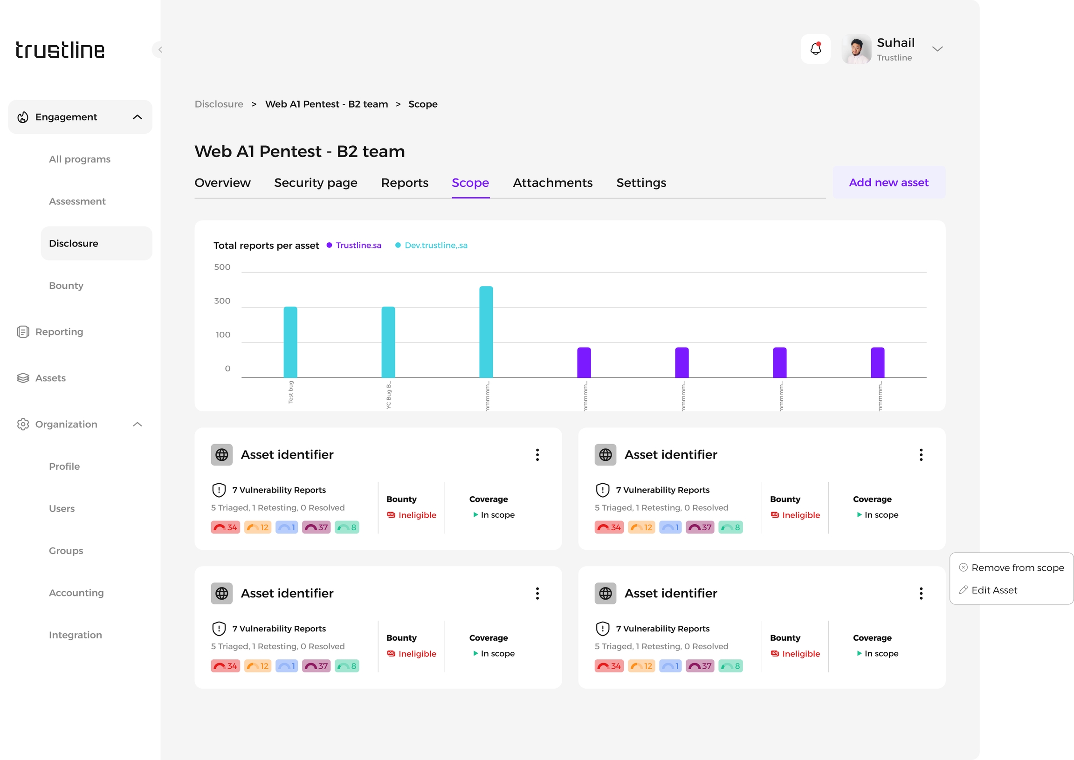Open the notifications bell

click(815, 48)
